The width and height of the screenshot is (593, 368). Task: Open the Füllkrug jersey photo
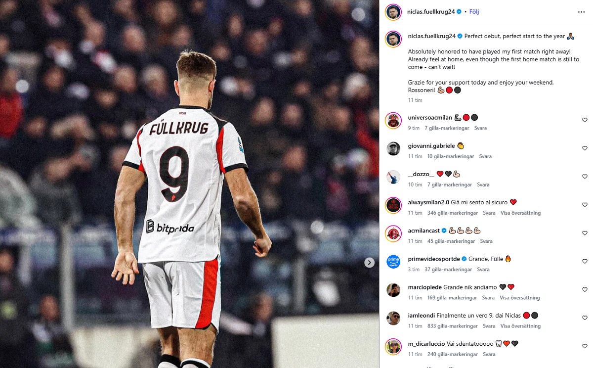tap(190, 184)
